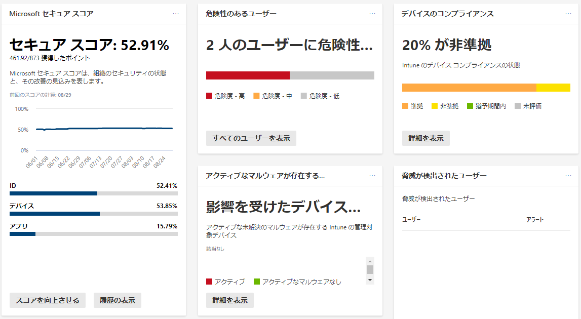Click the 0% axis label on chart
Screen dimensions: 581x319
(24, 150)
